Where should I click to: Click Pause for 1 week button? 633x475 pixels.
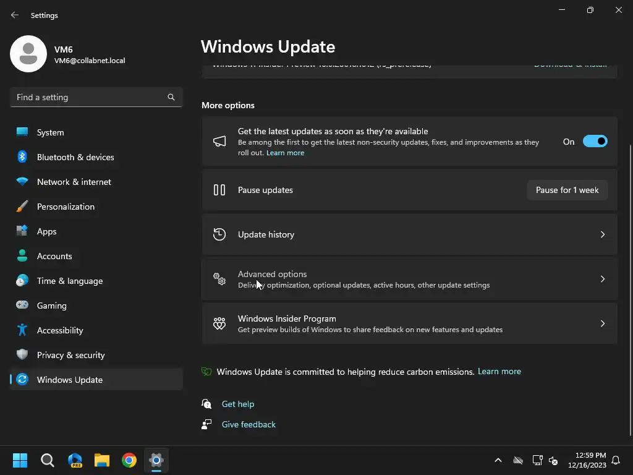pos(567,190)
